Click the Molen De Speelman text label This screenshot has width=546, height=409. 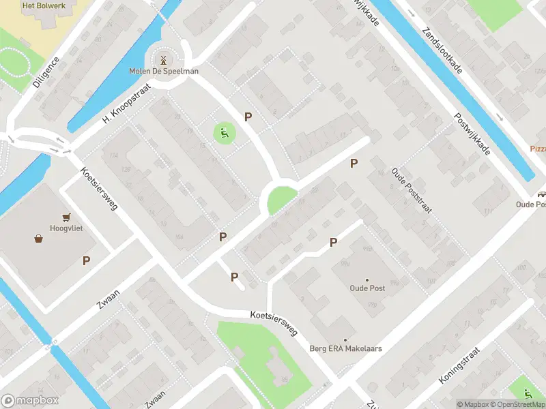(164, 71)
